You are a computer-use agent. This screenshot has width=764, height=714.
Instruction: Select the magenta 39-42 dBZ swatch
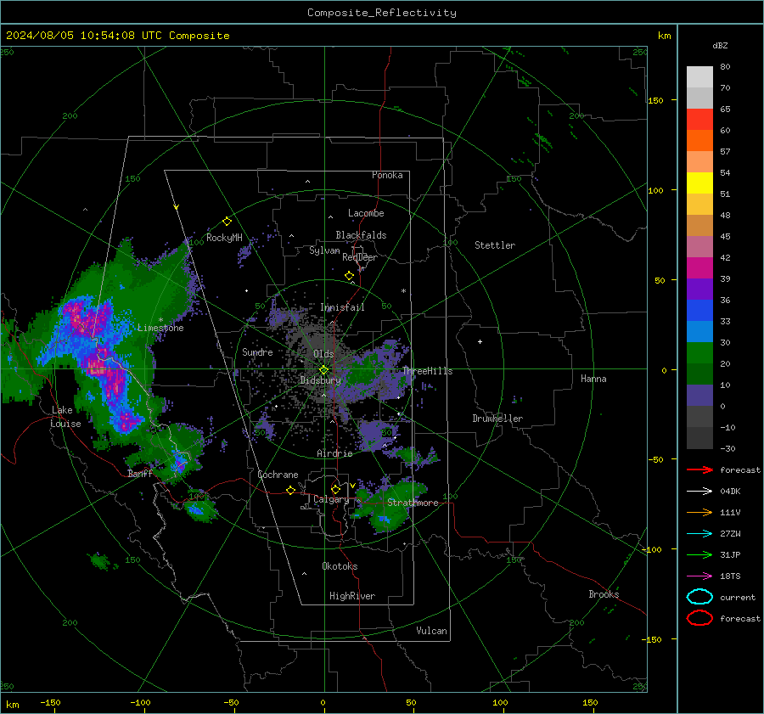coord(699,268)
